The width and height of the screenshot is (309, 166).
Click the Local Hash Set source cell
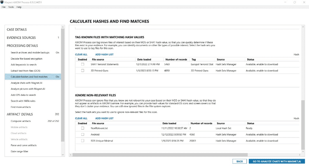(x=223, y=129)
